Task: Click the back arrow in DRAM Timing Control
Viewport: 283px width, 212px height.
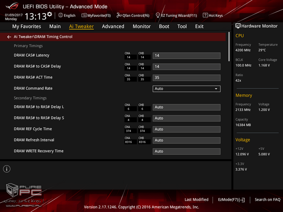Action: (9, 37)
